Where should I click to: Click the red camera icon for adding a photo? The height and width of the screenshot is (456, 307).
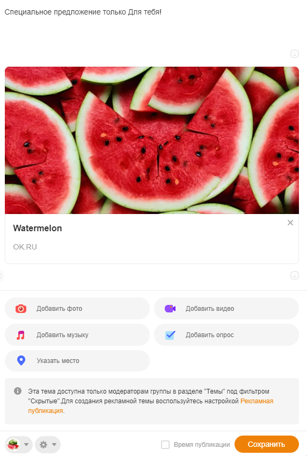coord(21,309)
